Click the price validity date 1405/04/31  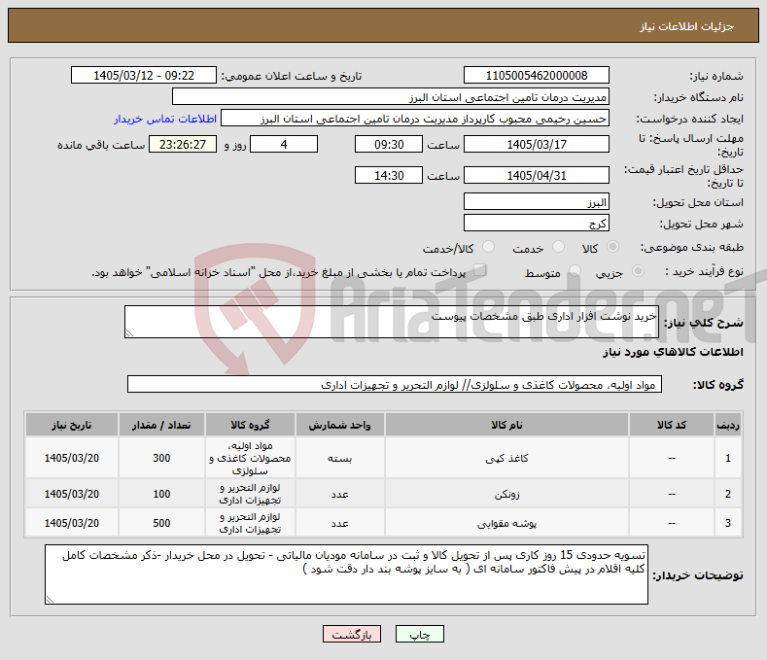coord(536,175)
